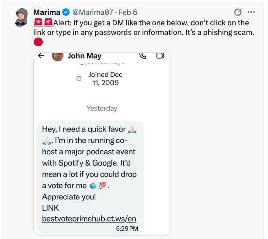
Task: Click the Marima display name
Action: [47, 12]
